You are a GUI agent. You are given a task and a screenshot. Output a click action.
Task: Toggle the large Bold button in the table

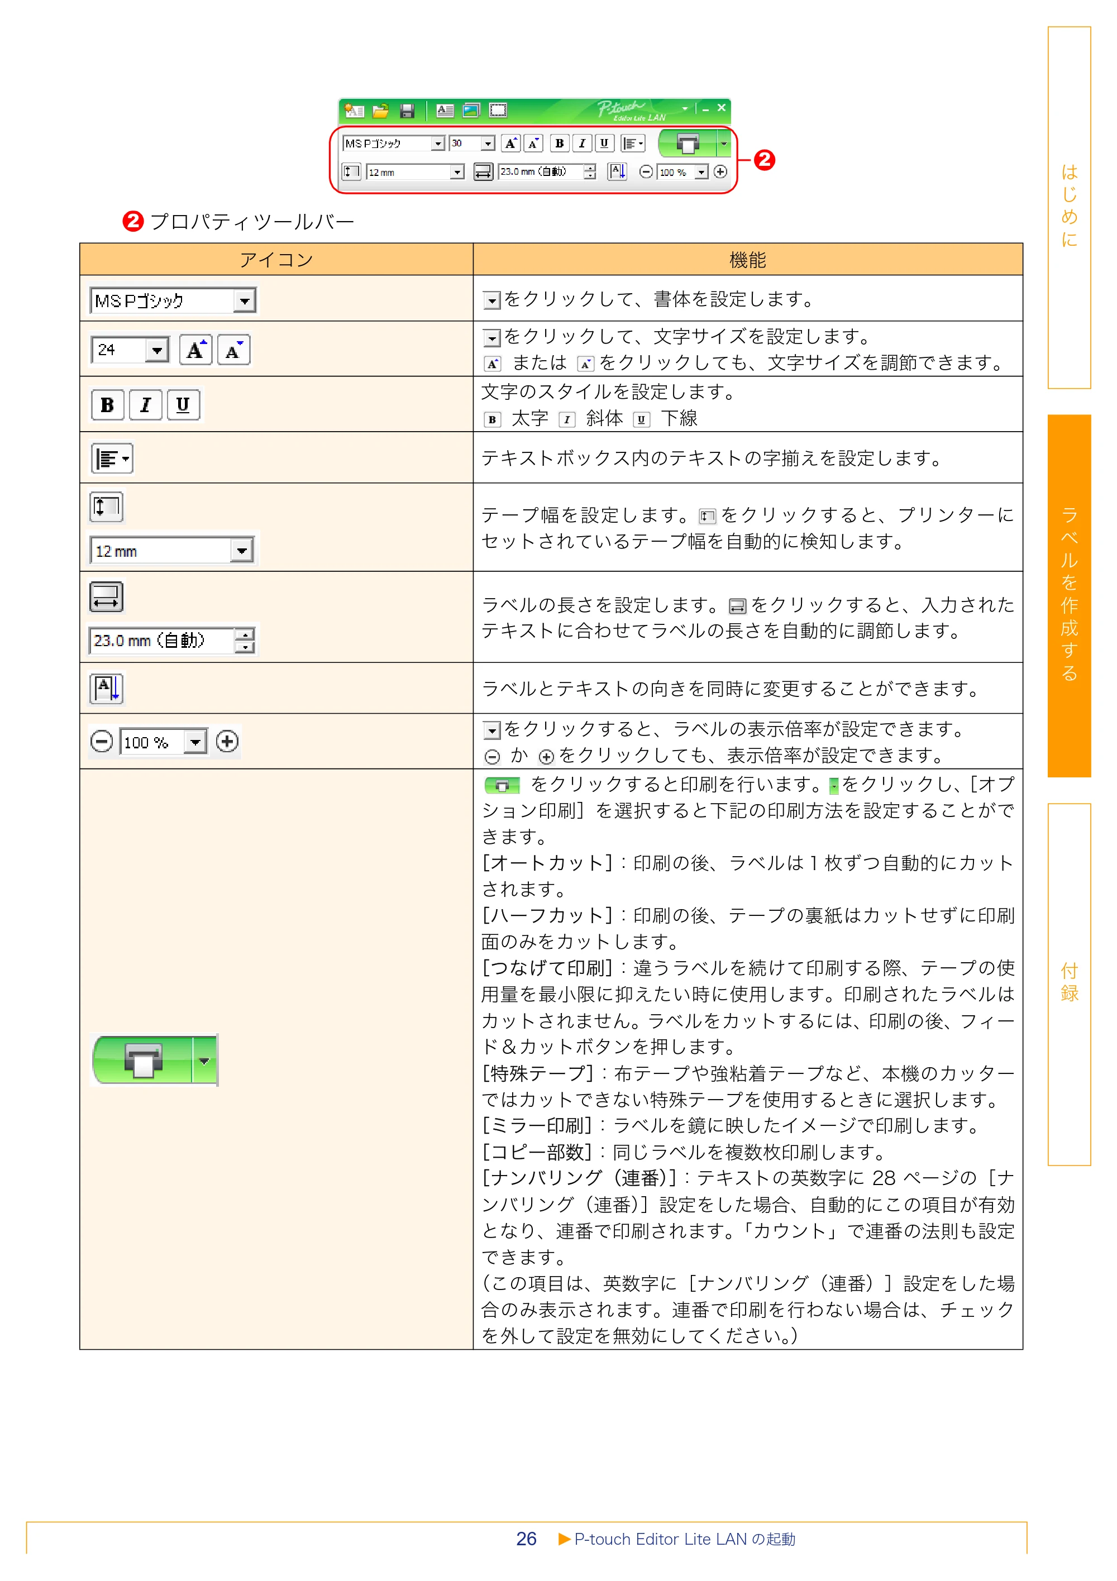click(x=107, y=405)
